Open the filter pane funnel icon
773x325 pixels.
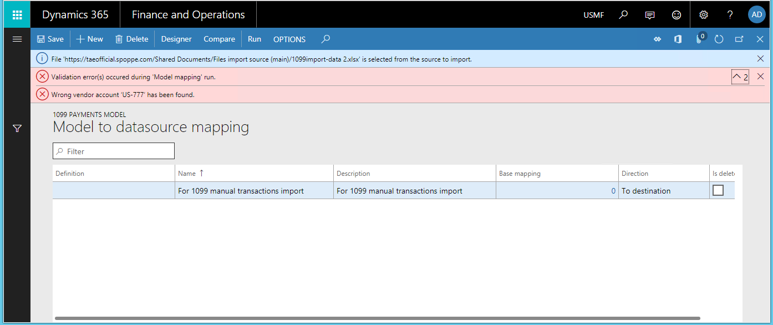pos(17,129)
